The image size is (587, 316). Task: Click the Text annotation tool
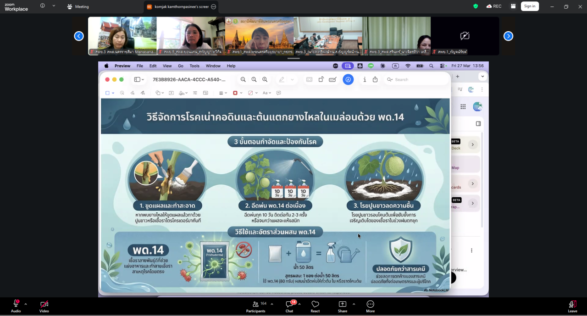click(x=171, y=93)
